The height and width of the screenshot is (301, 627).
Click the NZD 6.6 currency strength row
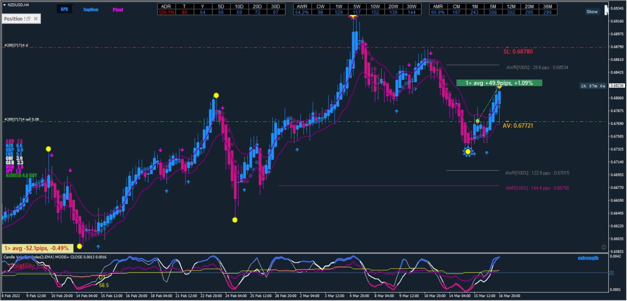[14, 145]
